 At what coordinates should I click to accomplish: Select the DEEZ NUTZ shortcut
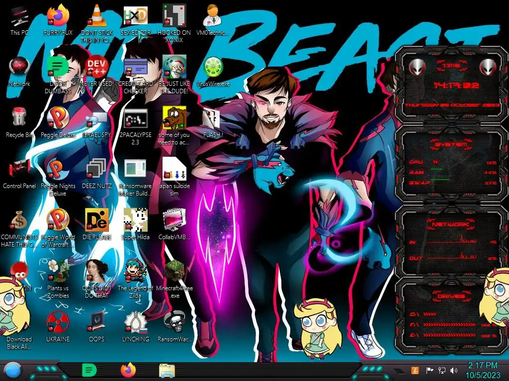click(97, 174)
